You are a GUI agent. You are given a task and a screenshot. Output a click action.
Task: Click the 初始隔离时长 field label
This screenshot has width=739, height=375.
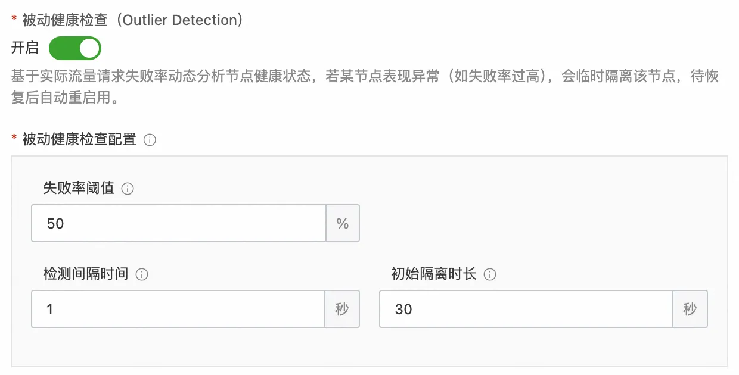(434, 274)
